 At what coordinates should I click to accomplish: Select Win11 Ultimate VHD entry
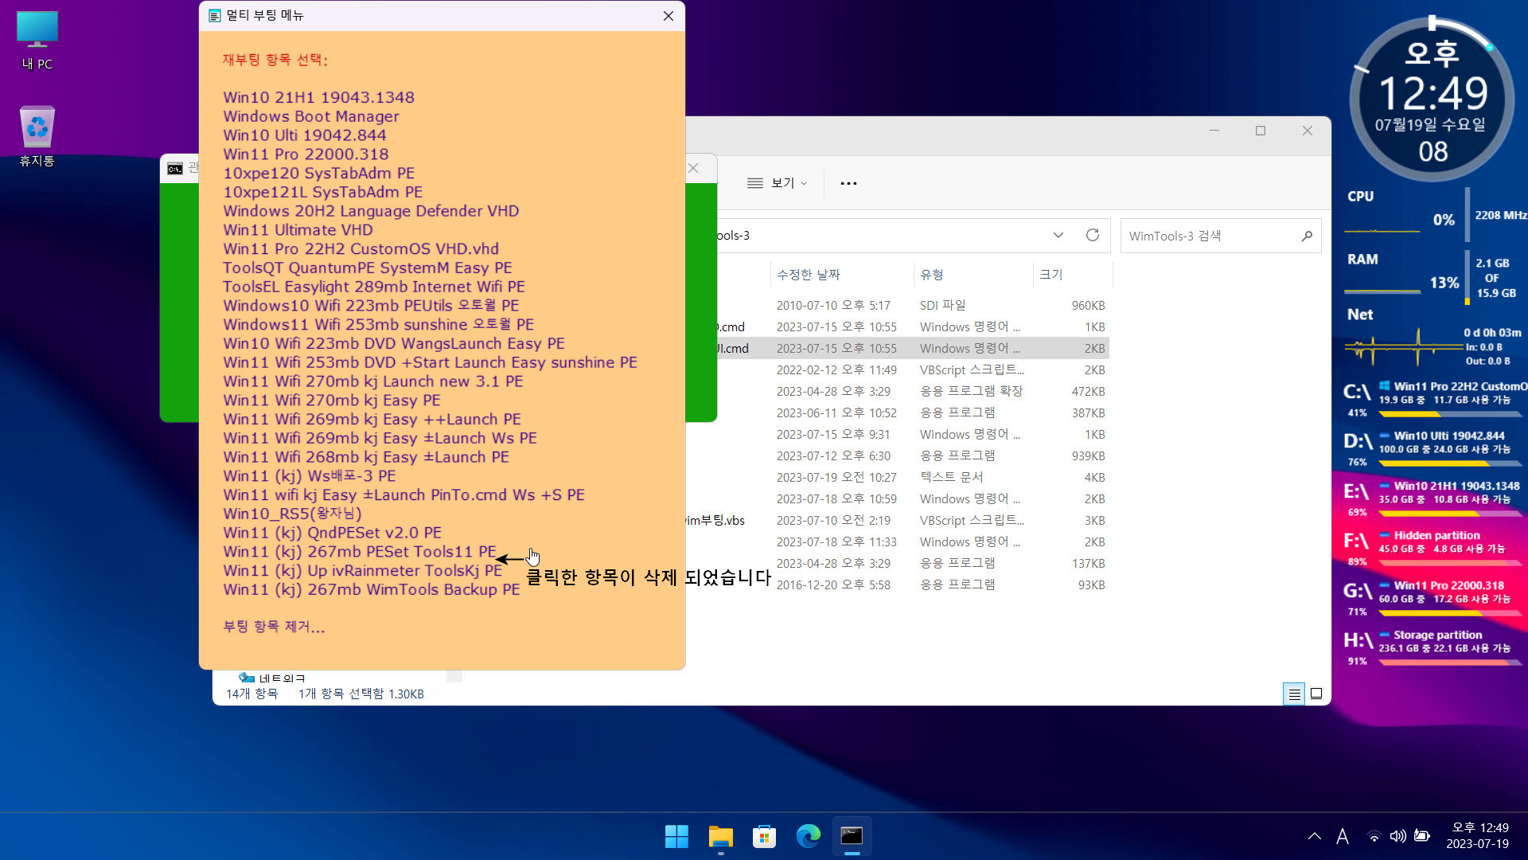pyautogui.click(x=298, y=230)
